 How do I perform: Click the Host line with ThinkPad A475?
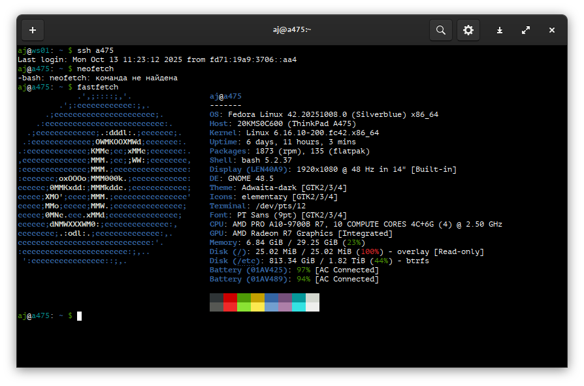(x=283, y=123)
